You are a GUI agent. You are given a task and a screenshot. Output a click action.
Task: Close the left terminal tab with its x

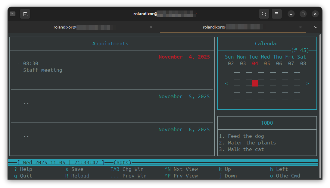click(151, 27)
